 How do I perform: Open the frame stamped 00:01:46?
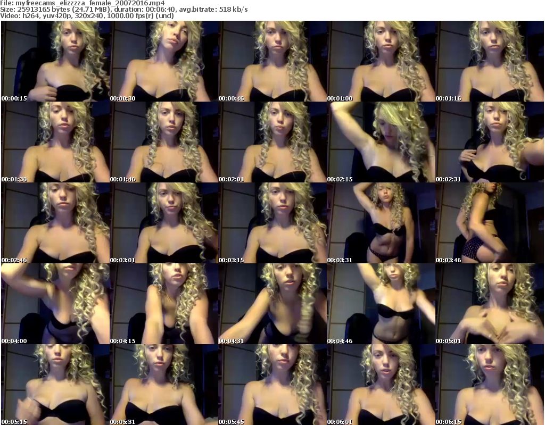coord(164,142)
